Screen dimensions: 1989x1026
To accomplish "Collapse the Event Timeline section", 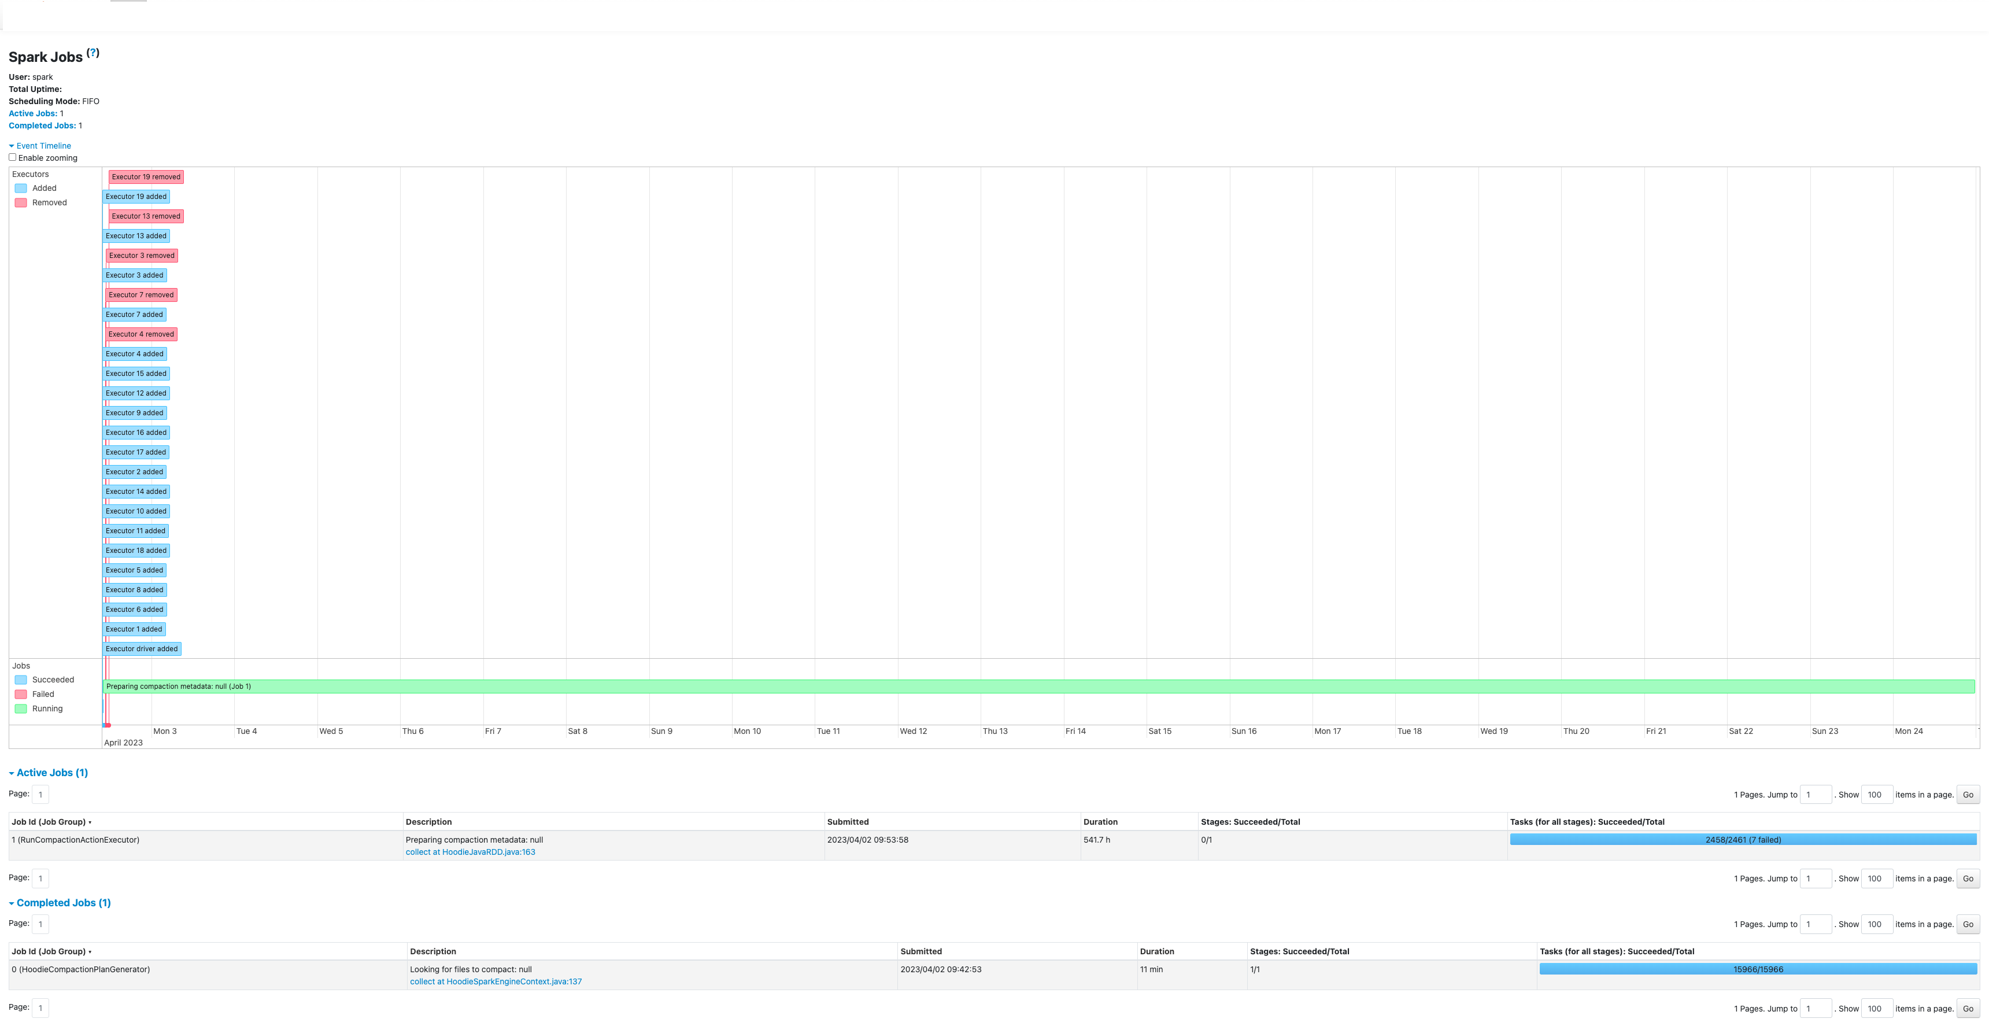I will click(x=43, y=145).
